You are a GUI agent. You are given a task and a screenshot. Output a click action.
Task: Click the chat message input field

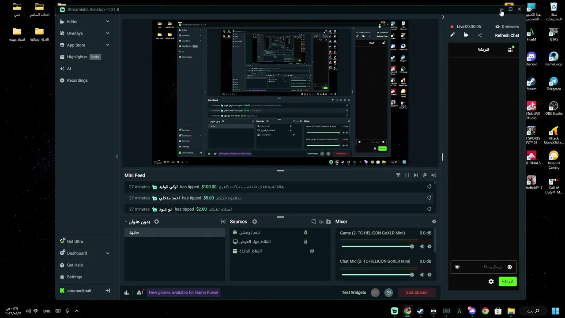coord(483,267)
